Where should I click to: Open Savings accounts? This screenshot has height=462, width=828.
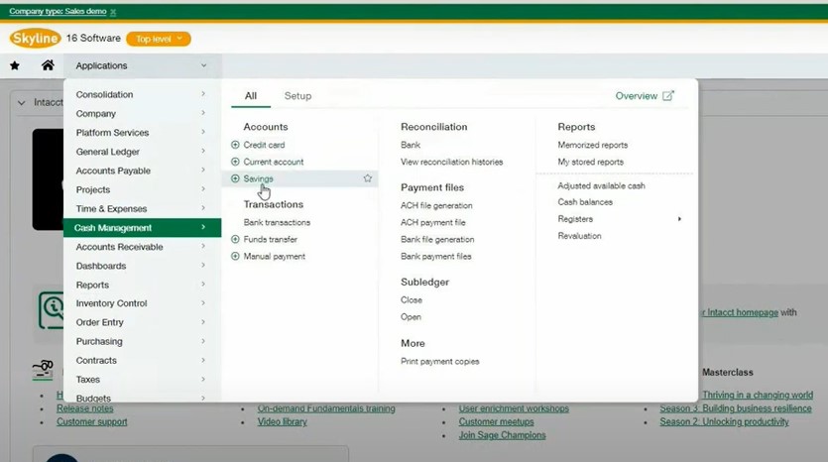coord(258,178)
